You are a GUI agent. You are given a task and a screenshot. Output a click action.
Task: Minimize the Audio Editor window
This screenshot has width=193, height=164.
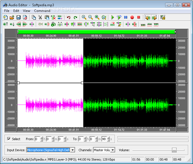click(x=169, y=5)
